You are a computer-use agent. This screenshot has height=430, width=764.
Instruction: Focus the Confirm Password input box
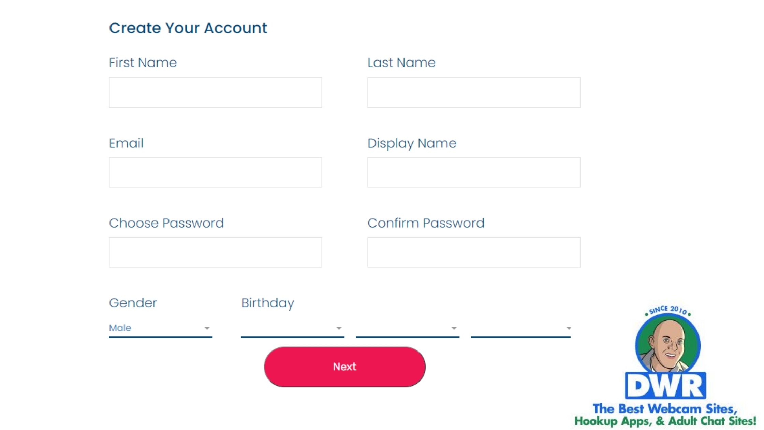(474, 252)
